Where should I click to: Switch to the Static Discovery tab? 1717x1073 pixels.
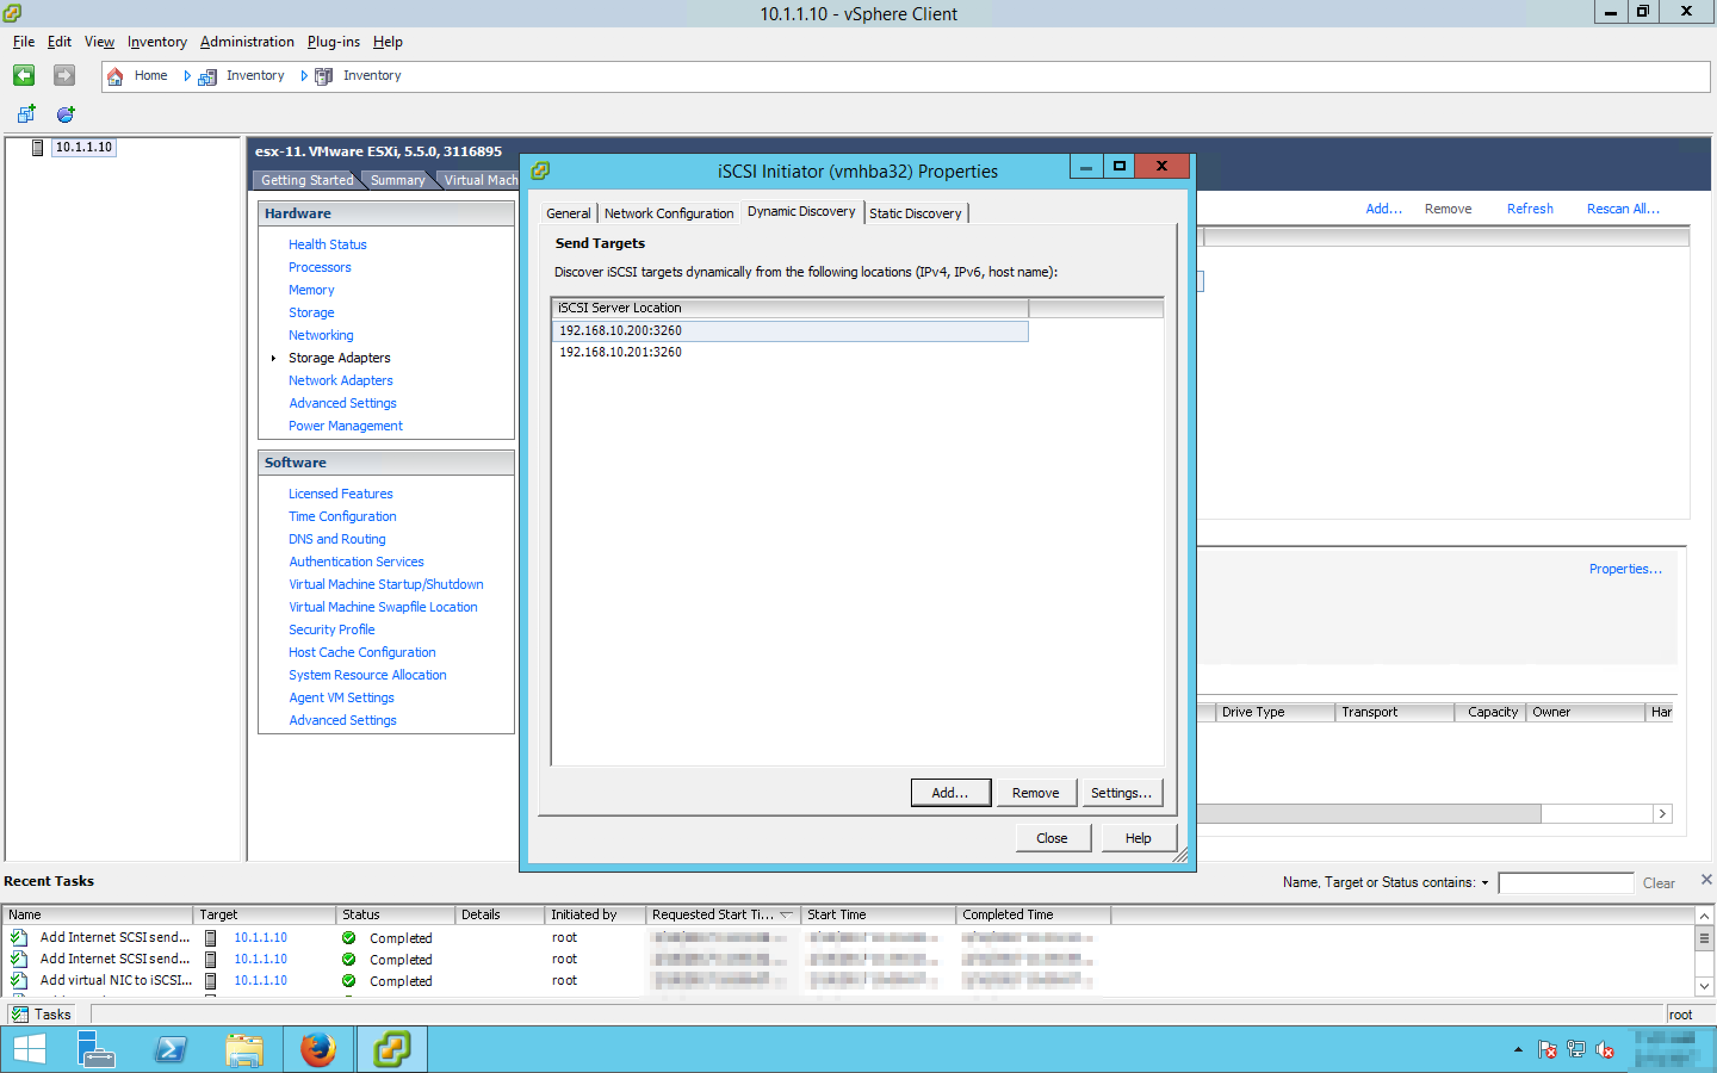coord(915,213)
